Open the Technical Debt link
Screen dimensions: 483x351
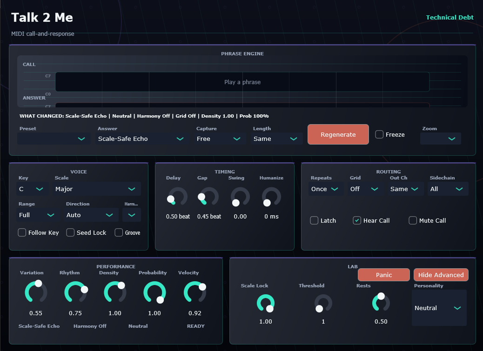tap(449, 18)
